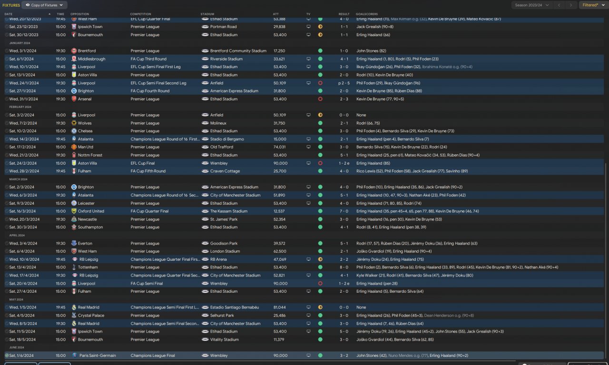Click the Newcastle club badge
The image size is (609, 365).
(x=74, y=219)
